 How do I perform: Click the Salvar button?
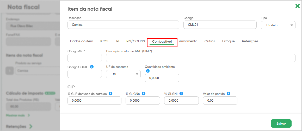tap(281, 123)
